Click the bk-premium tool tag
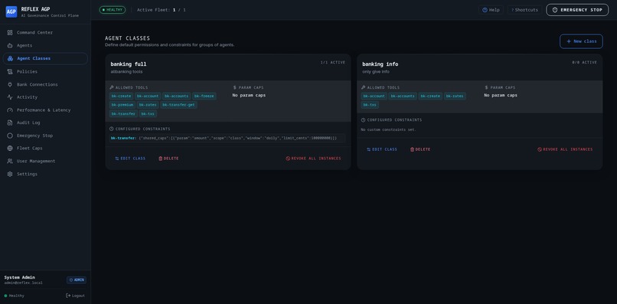 point(122,105)
